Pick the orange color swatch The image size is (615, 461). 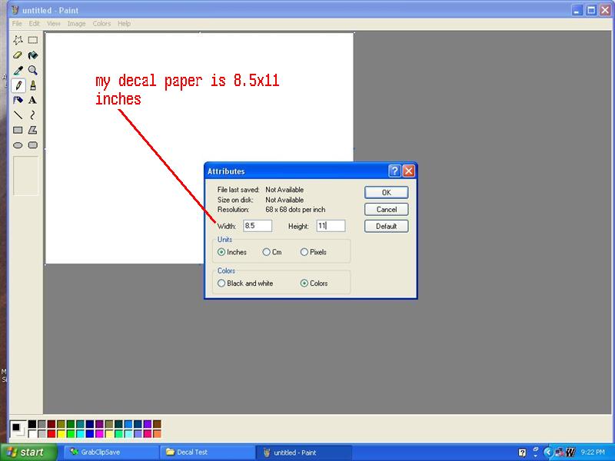(x=157, y=433)
